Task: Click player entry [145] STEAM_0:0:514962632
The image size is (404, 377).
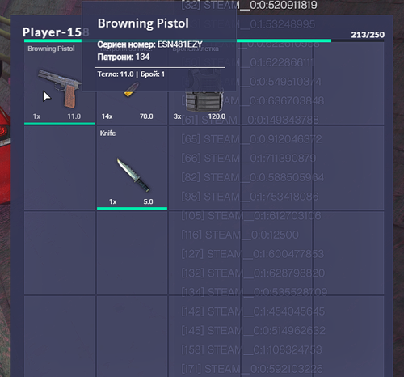Action: click(254, 331)
